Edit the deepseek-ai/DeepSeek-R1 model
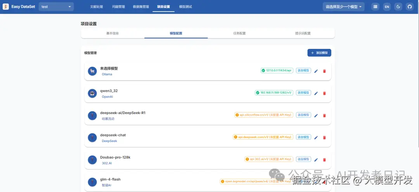The image size is (419, 192). [316, 115]
